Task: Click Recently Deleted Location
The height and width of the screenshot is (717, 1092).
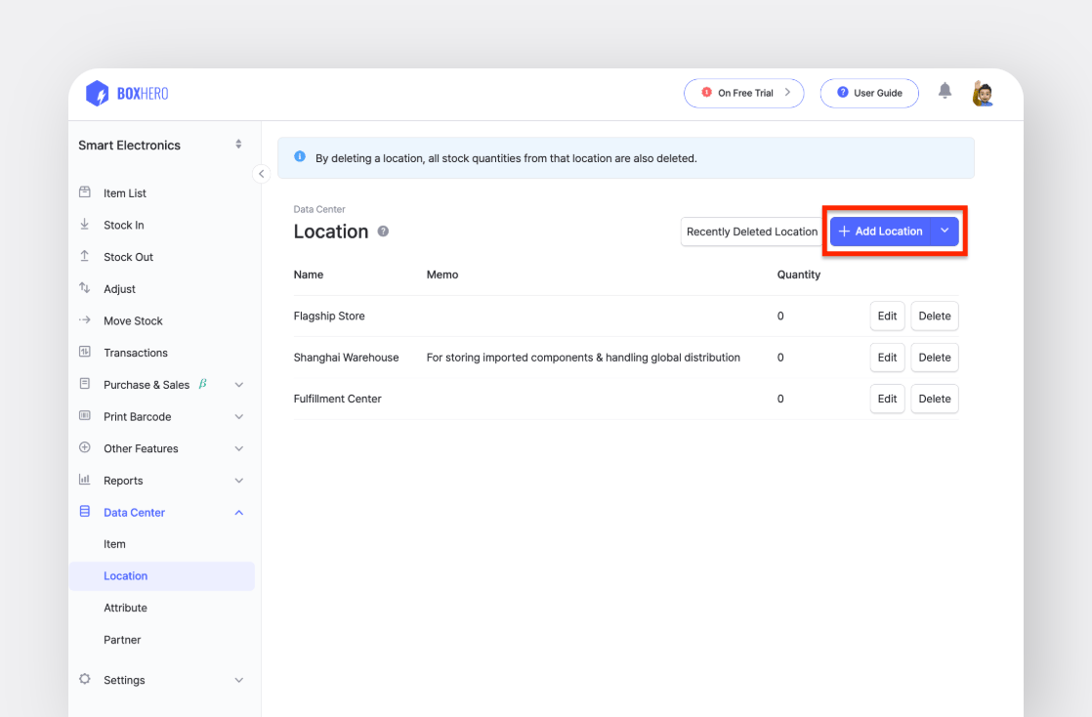Action: coord(750,232)
